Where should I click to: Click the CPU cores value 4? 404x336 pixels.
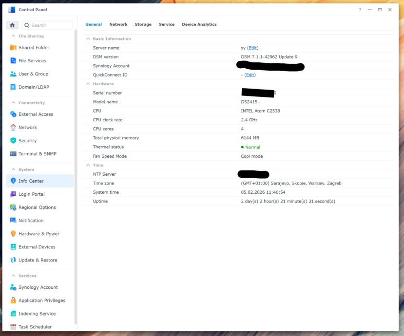click(x=242, y=129)
